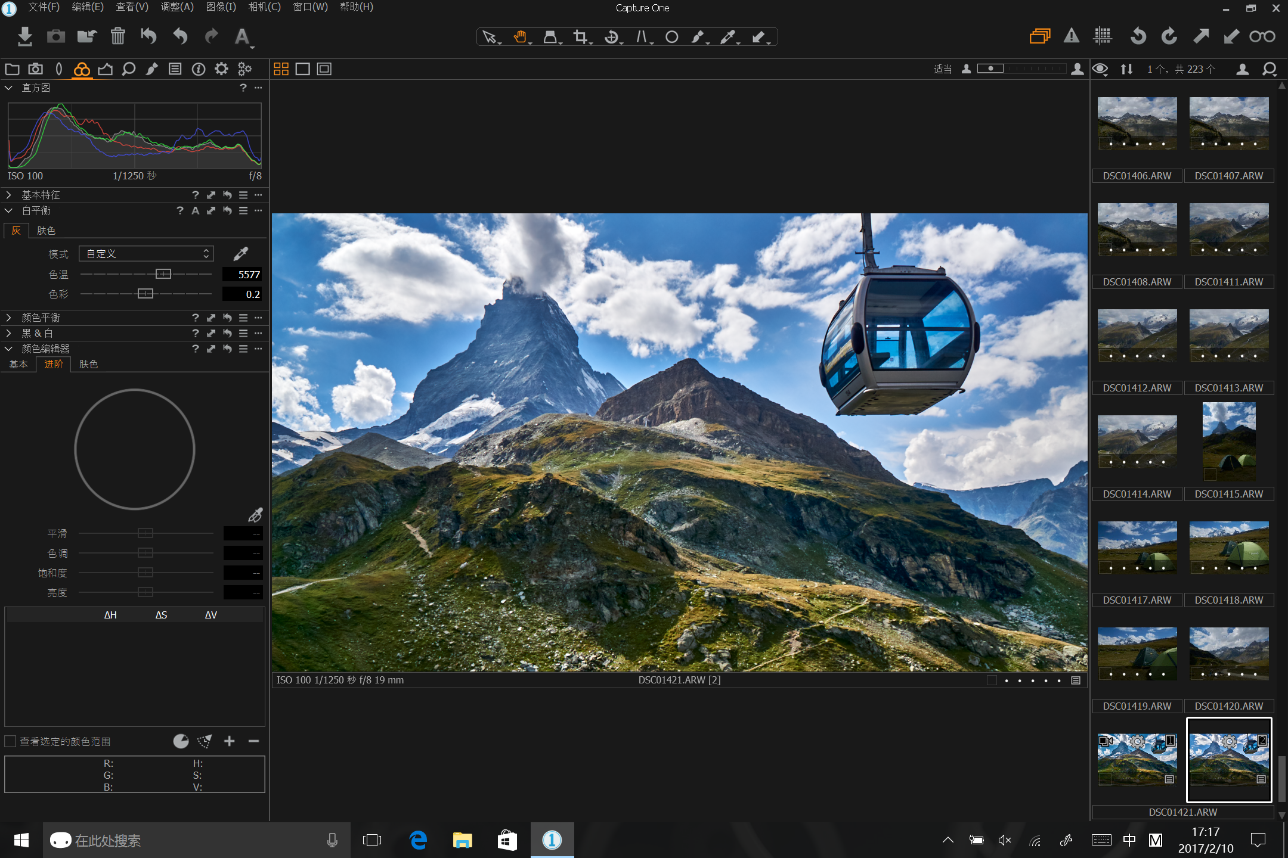Click the white balance eyedropper picker
Image resolution: width=1288 pixels, height=858 pixels.
240,254
